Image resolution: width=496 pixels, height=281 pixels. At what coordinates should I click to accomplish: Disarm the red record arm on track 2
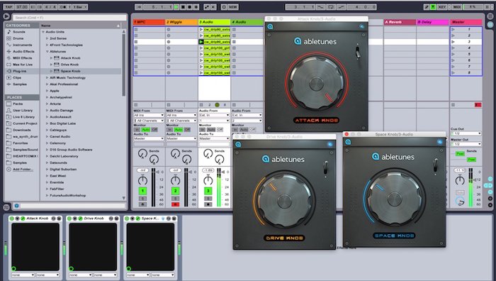coord(175,204)
